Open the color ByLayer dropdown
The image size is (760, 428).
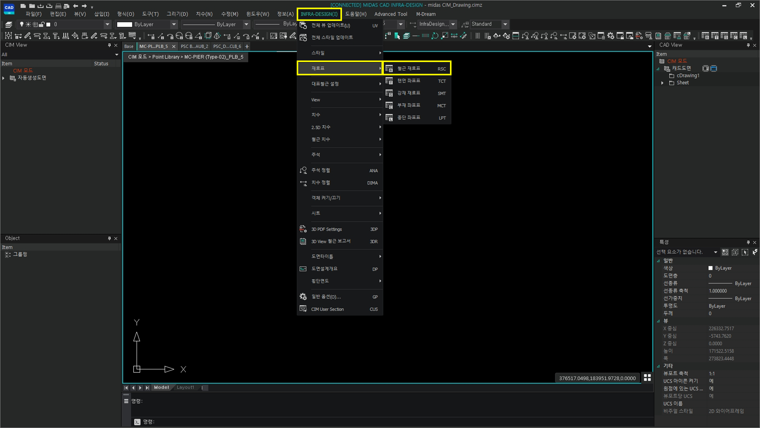pyautogui.click(x=174, y=24)
